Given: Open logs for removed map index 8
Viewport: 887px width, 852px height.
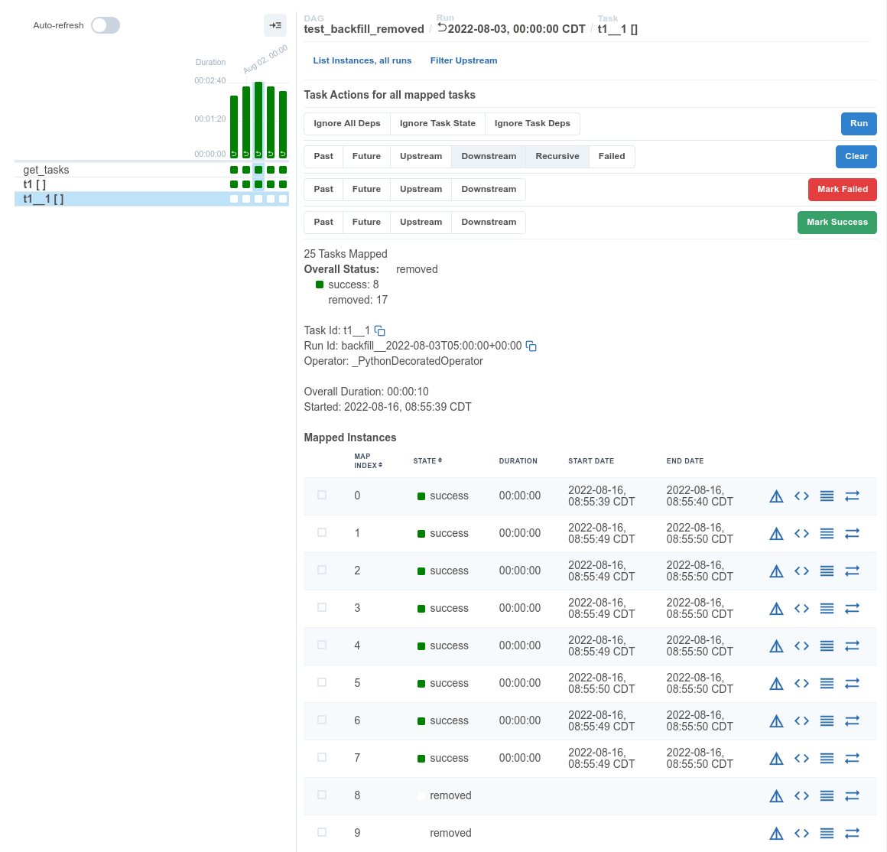Looking at the screenshot, I should (x=827, y=795).
